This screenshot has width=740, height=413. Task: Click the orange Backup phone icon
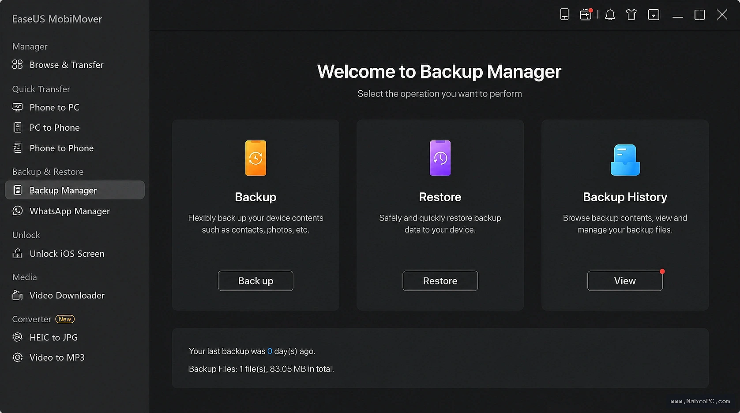click(255, 158)
